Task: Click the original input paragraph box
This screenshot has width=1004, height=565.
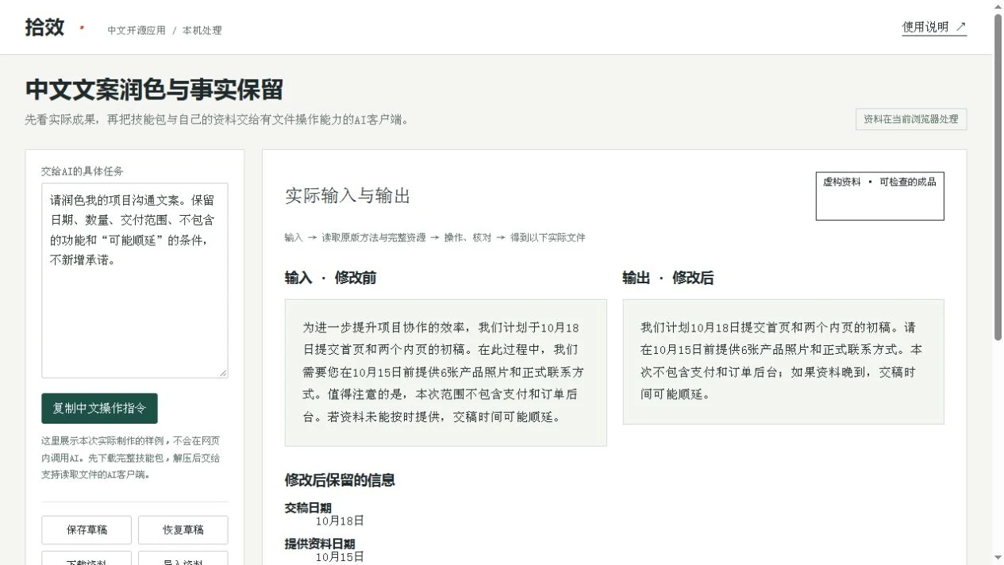Action: pyautogui.click(x=446, y=372)
